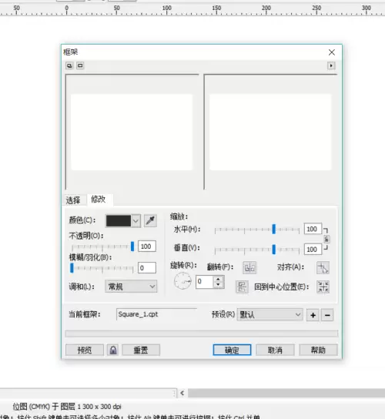385x419 pixels.
Task: Switch to dual-pane preview icon
Action: (69, 65)
